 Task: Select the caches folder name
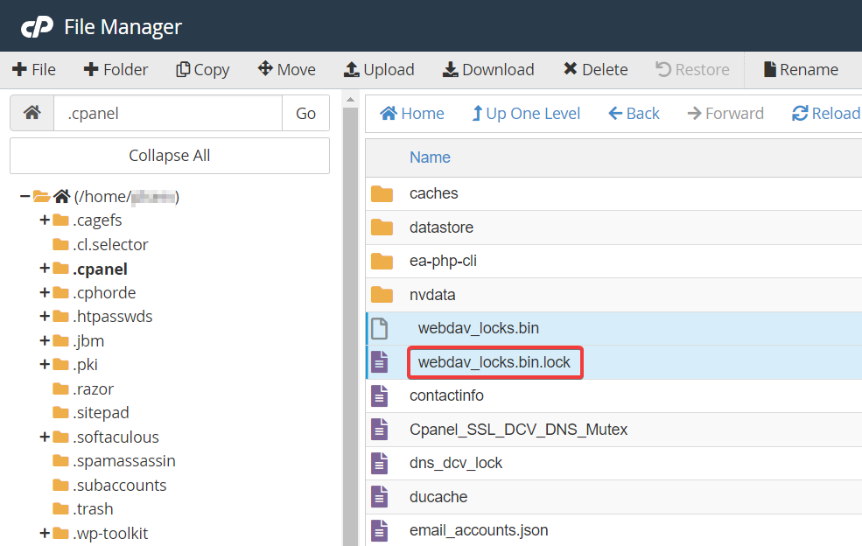point(433,193)
